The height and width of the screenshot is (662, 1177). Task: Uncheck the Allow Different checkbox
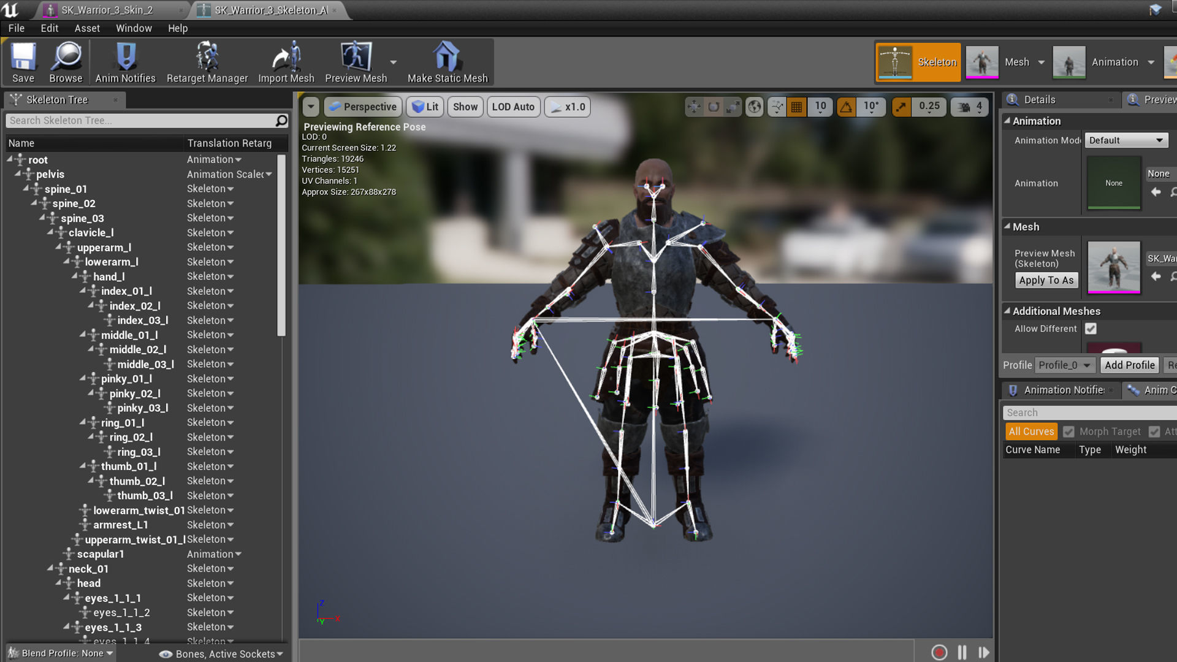[1091, 329]
